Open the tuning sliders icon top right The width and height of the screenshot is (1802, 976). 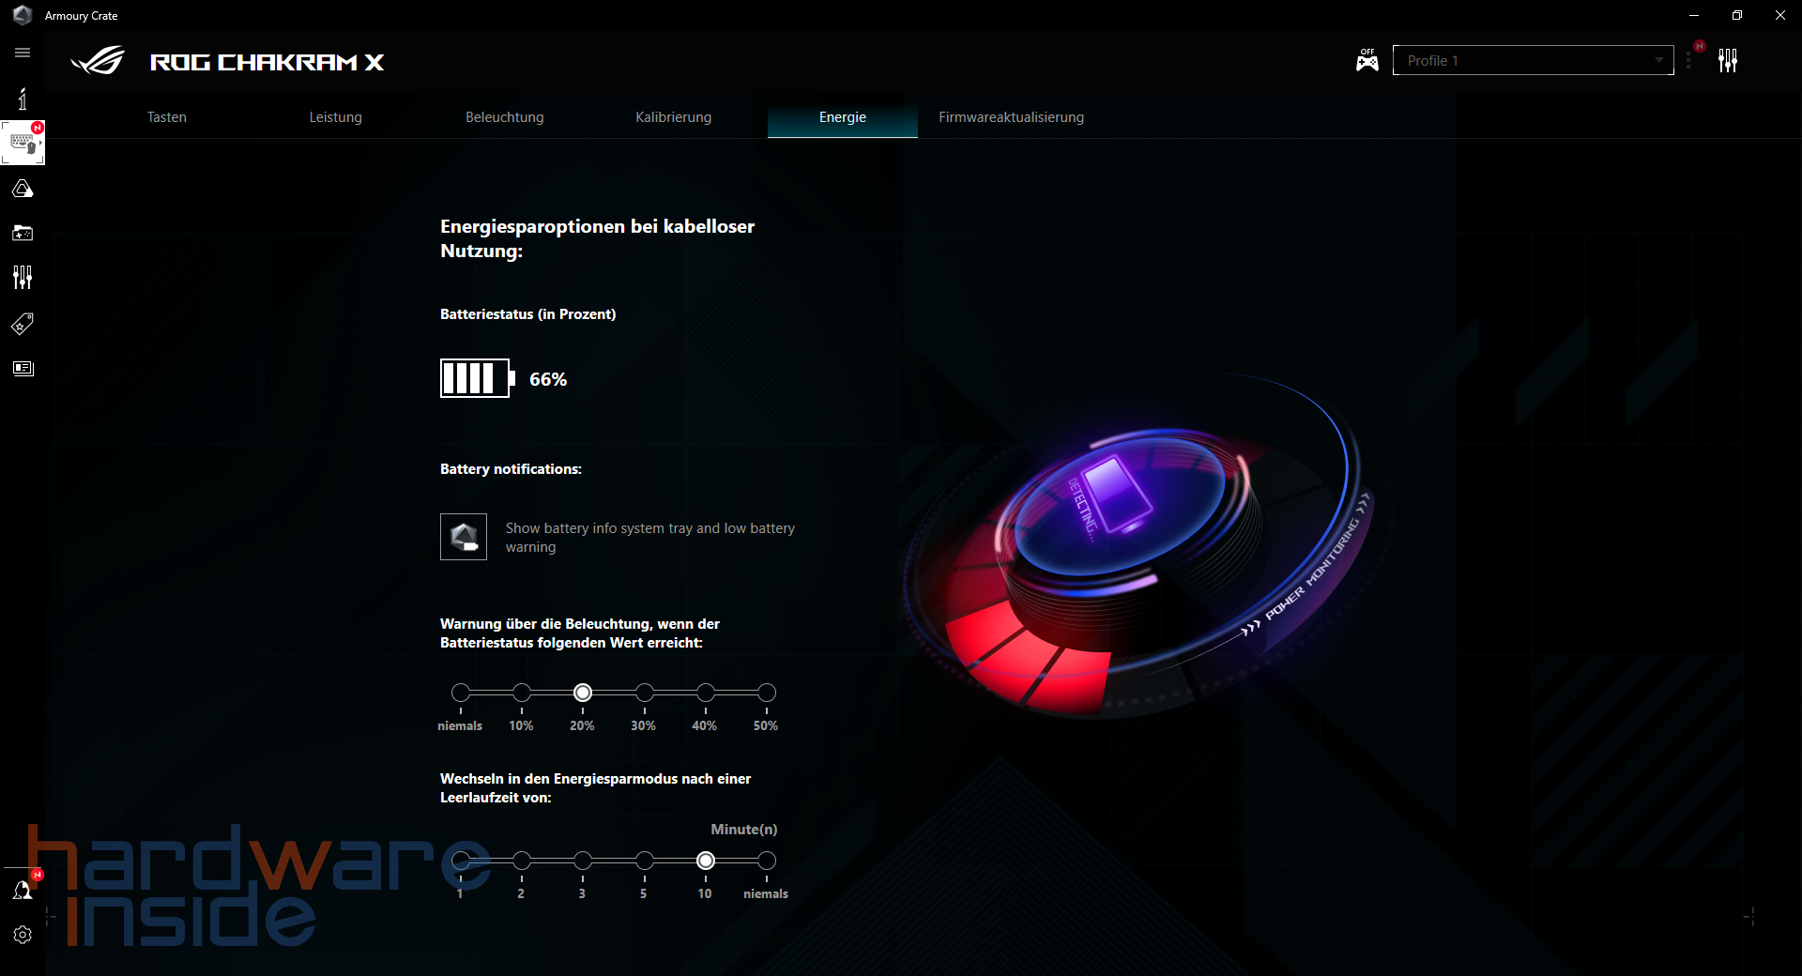[1730, 60]
